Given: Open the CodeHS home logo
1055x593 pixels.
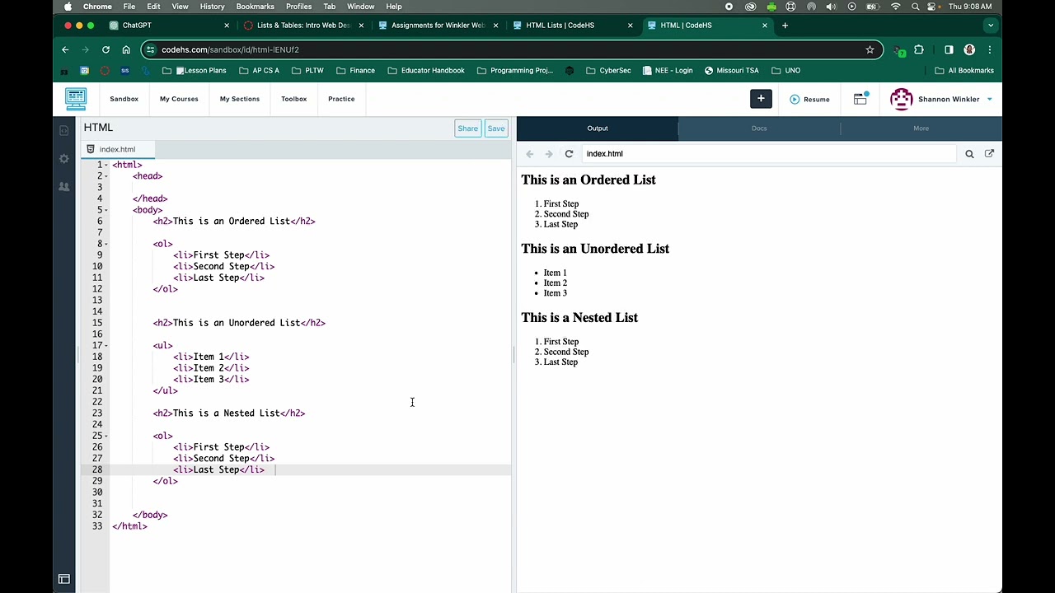Looking at the screenshot, I should click(76, 99).
